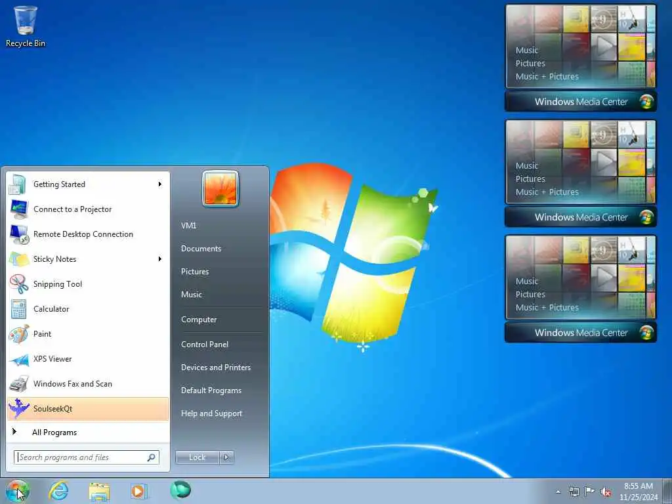The image size is (672, 504).
Task: Click the muted volume speaker icon
Action: pos(606,492)
